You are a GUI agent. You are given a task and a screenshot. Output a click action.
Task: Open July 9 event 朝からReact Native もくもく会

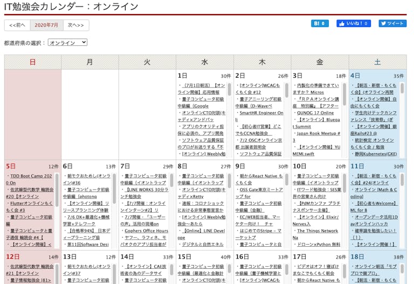(259, 179)
